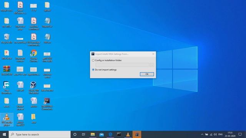Select the WinRAR archive desktop icon
Screen dimensions: 246x138
click(x=7, y=71)
